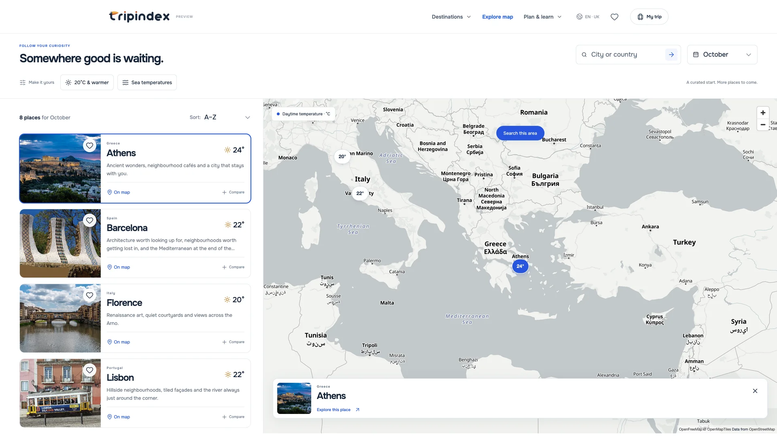The height and width of the screenshot is (437, 777).
Task: Open the EN · UK language selector
Action: 588,17
